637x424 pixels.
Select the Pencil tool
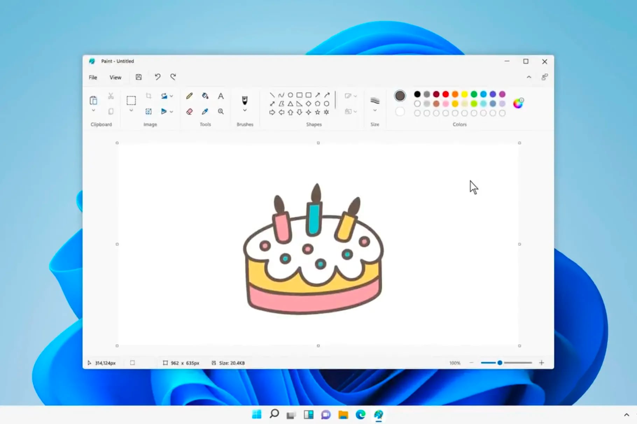click(x=189, y=96)
